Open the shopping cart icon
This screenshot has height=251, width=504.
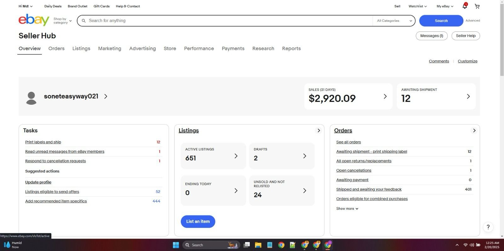click(x=477, y=6)
